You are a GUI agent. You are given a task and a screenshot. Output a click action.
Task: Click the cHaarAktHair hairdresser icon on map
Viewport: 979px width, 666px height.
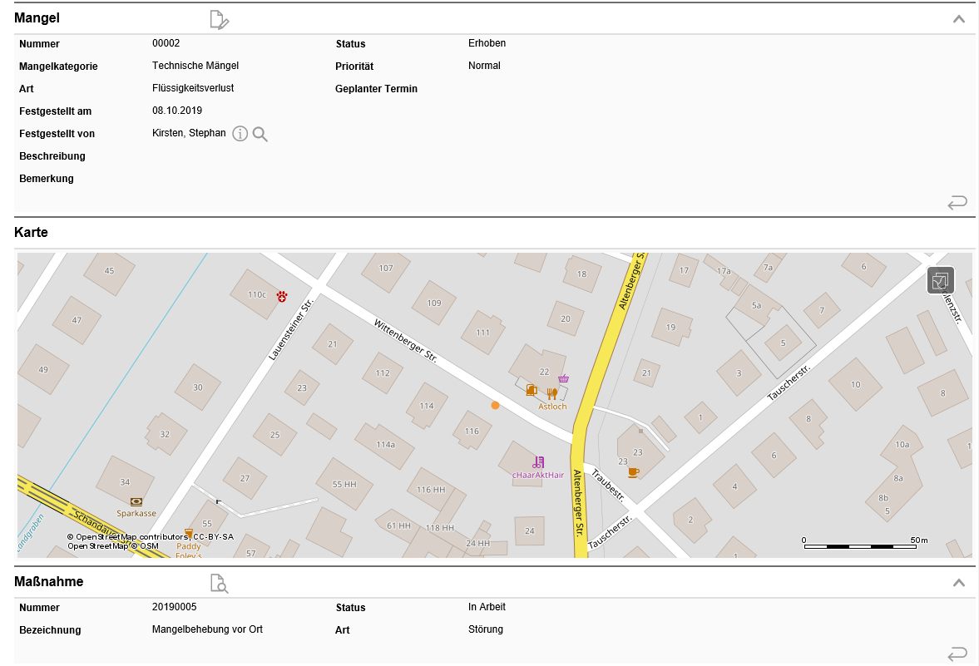pos(538,462)
